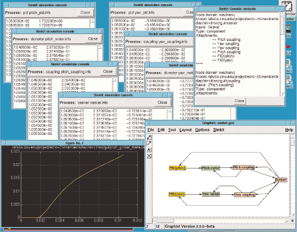Open the calendar desktop icon at top right
Image resolution: width=297 pixels, height=232 pixels.
pos(287,6)
